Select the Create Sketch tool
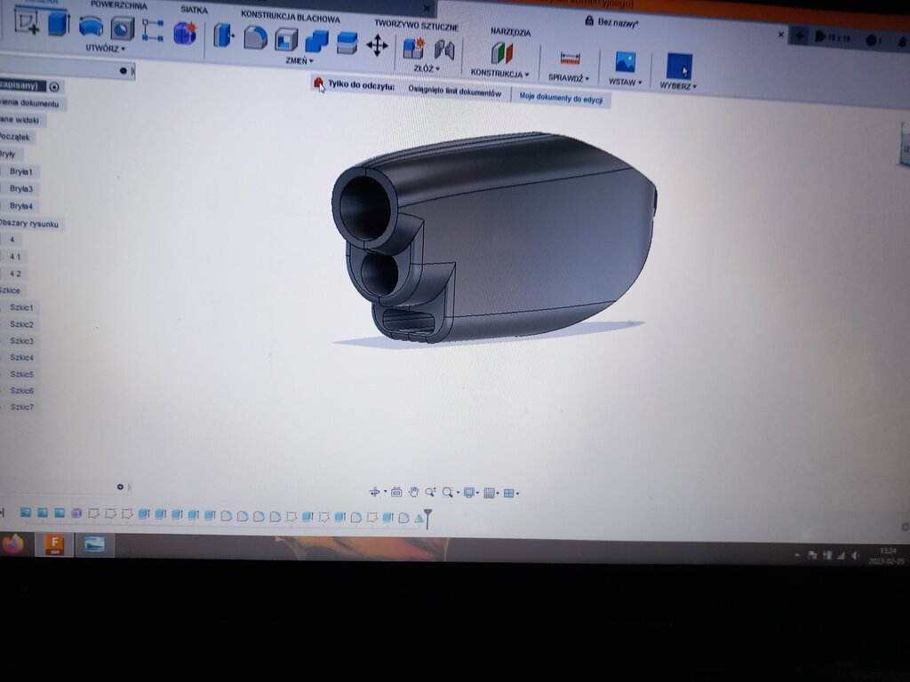 27,21
